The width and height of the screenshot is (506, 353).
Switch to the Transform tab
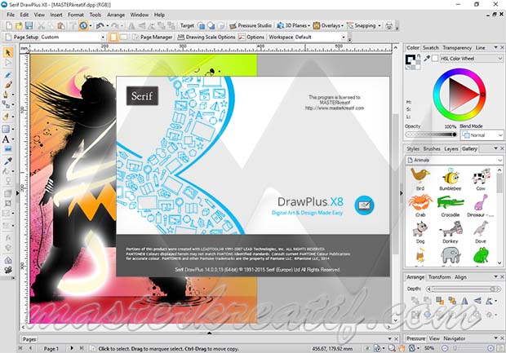[439, 277]
